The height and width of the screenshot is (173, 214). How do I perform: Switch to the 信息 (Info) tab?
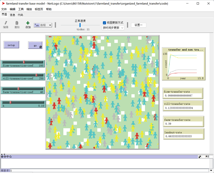12,15
